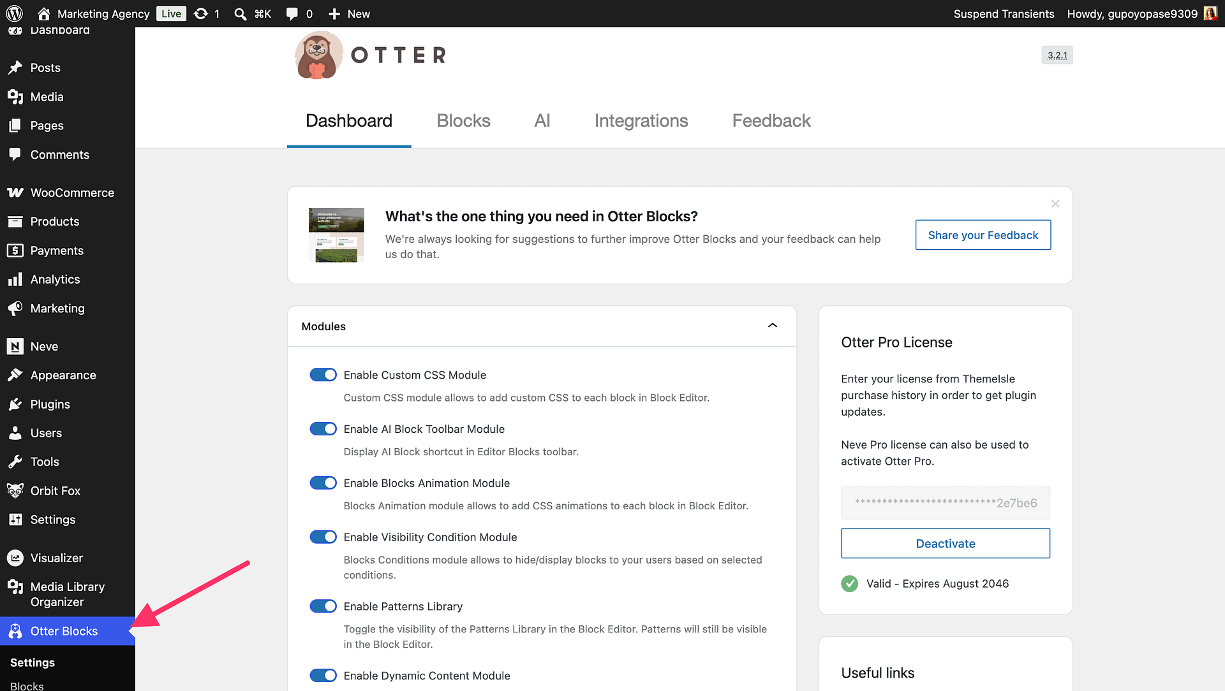Click the Live status badge
This screenshot has height=691, width=1225.
171,14
